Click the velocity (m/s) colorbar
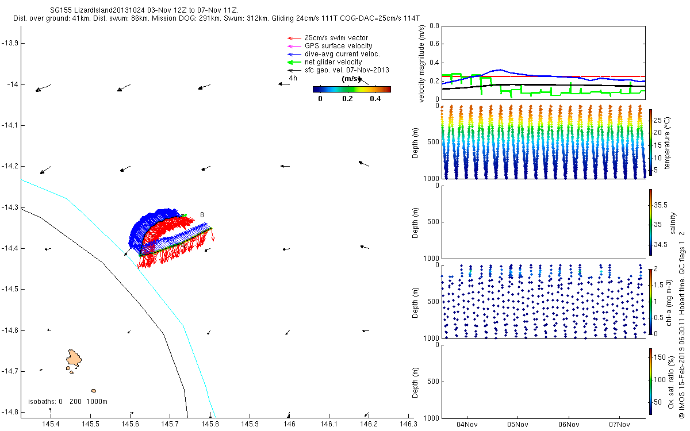 (x=352, y=89)
